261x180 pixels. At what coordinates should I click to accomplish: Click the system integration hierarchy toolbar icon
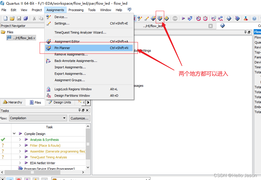(246, 18)
